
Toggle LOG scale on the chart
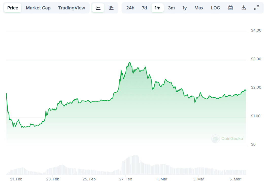(215, 8)
